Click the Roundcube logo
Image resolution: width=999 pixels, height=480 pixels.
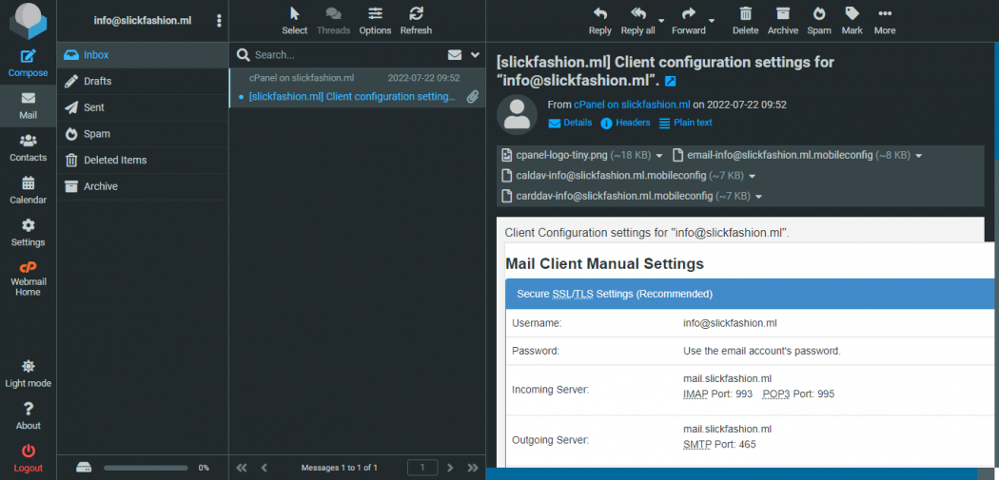tap(28, 22)
